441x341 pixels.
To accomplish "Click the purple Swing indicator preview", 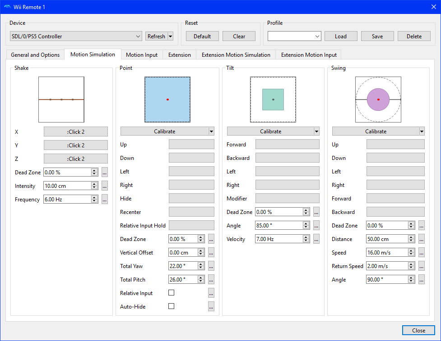I will (378, 100).
